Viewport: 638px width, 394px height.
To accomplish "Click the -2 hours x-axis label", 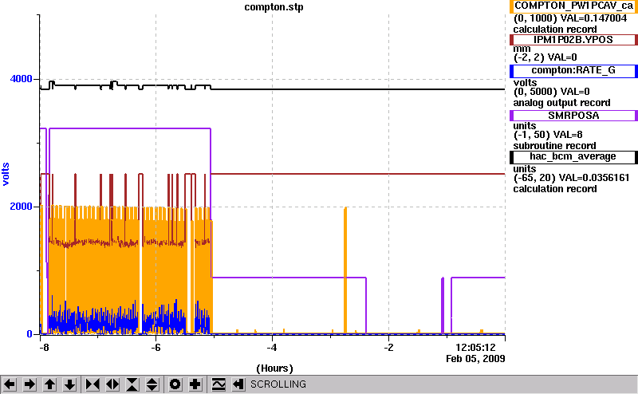I will pos(388,348).
